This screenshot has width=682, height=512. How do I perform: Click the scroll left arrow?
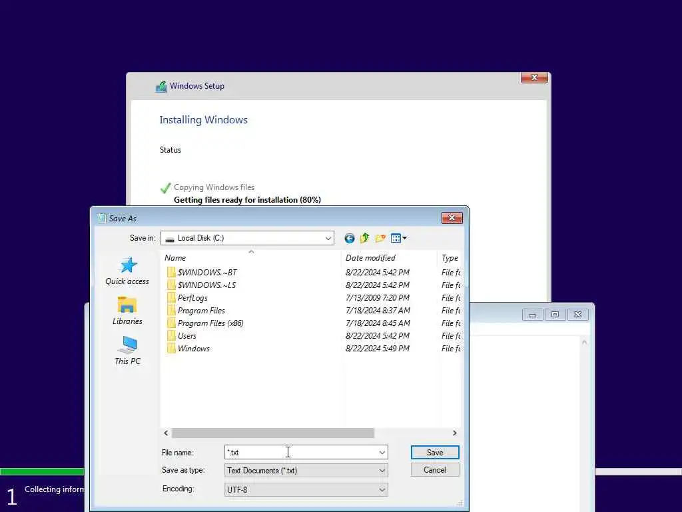coord(166,433)
